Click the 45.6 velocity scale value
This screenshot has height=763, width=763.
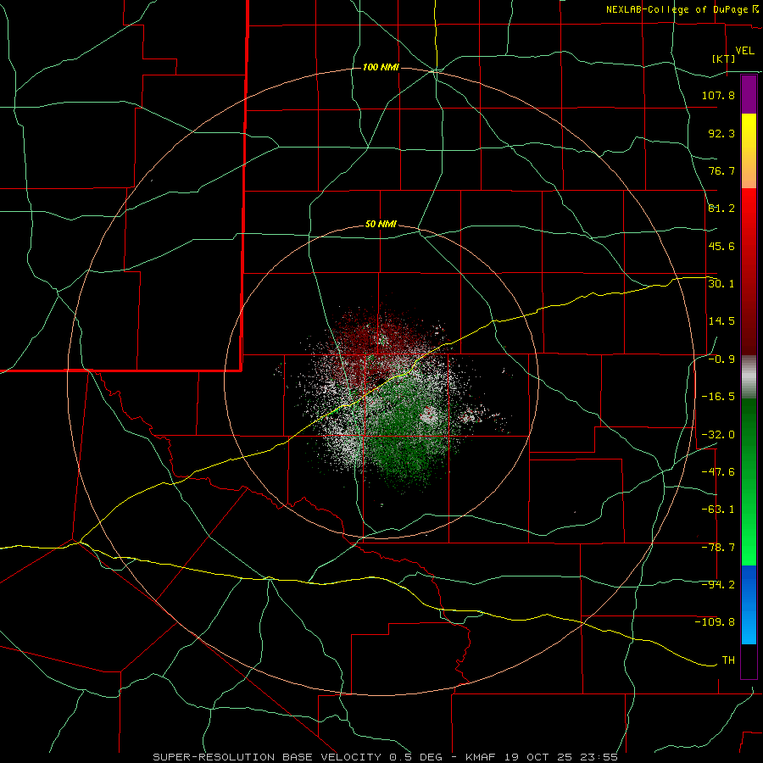tap(721, 246)
